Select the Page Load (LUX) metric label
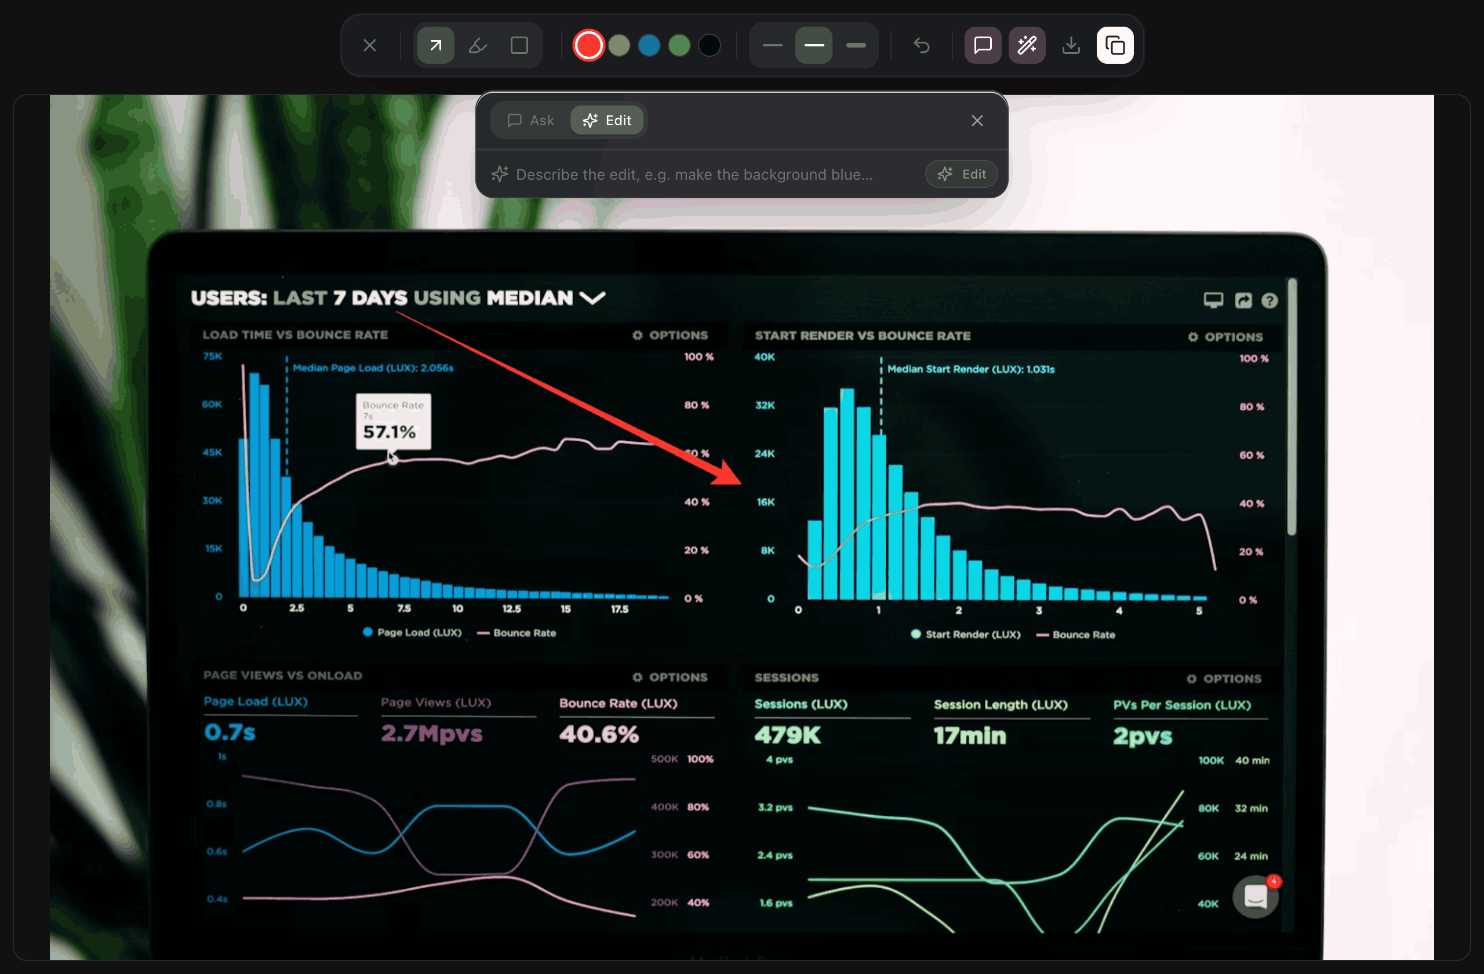Image resolution: width=1484 pixels, height=974 pixels. (256, 702)
